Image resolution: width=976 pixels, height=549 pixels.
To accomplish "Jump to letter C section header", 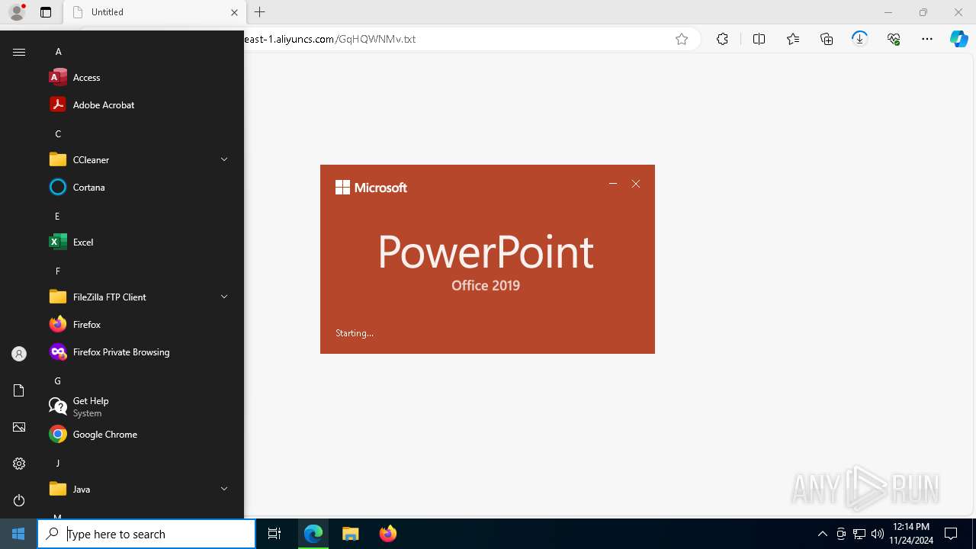I will [58, 134].
